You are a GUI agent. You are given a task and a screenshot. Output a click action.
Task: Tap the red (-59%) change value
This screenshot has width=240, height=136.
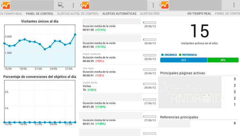(100, 61)
